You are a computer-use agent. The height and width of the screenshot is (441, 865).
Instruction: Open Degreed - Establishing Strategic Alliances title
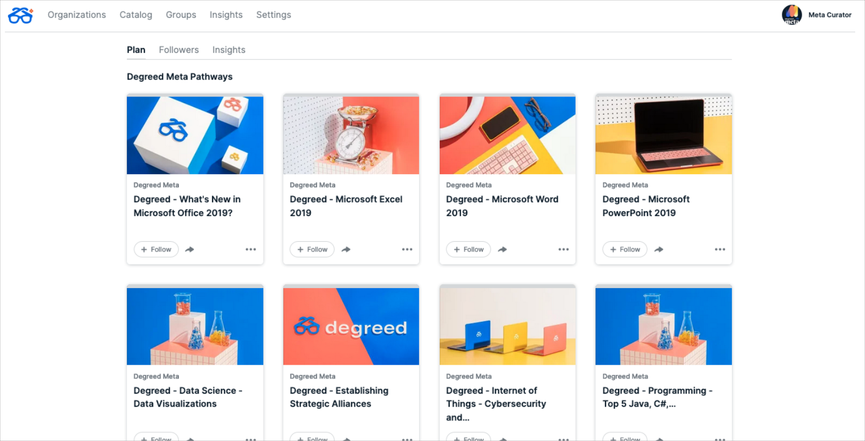click(x=339, y=397)
